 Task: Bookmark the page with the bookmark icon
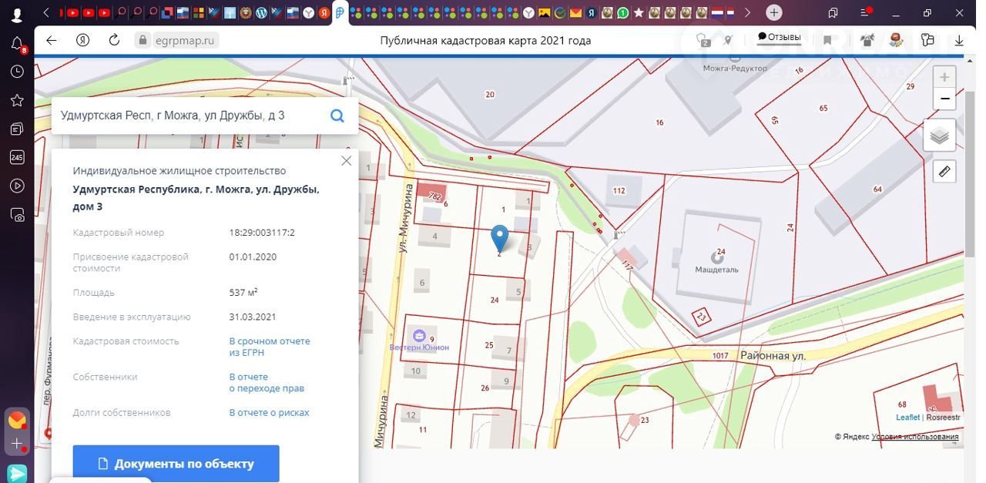click(827, 40)
